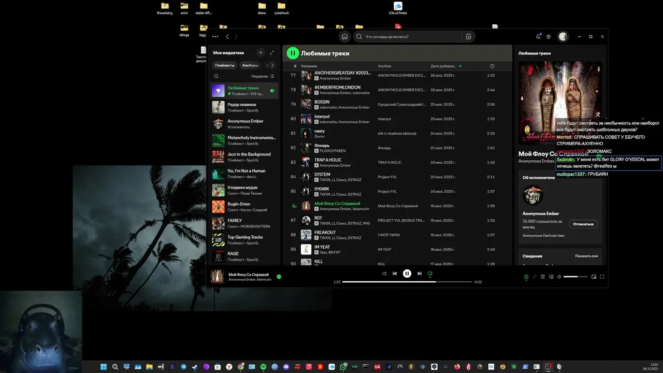The image size is (663, 373).
Task: Open Windows Start menu
Action: pos(104,367)
